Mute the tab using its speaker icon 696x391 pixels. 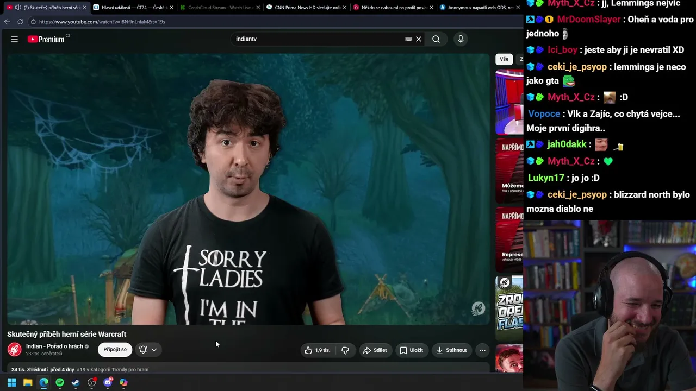18,8
